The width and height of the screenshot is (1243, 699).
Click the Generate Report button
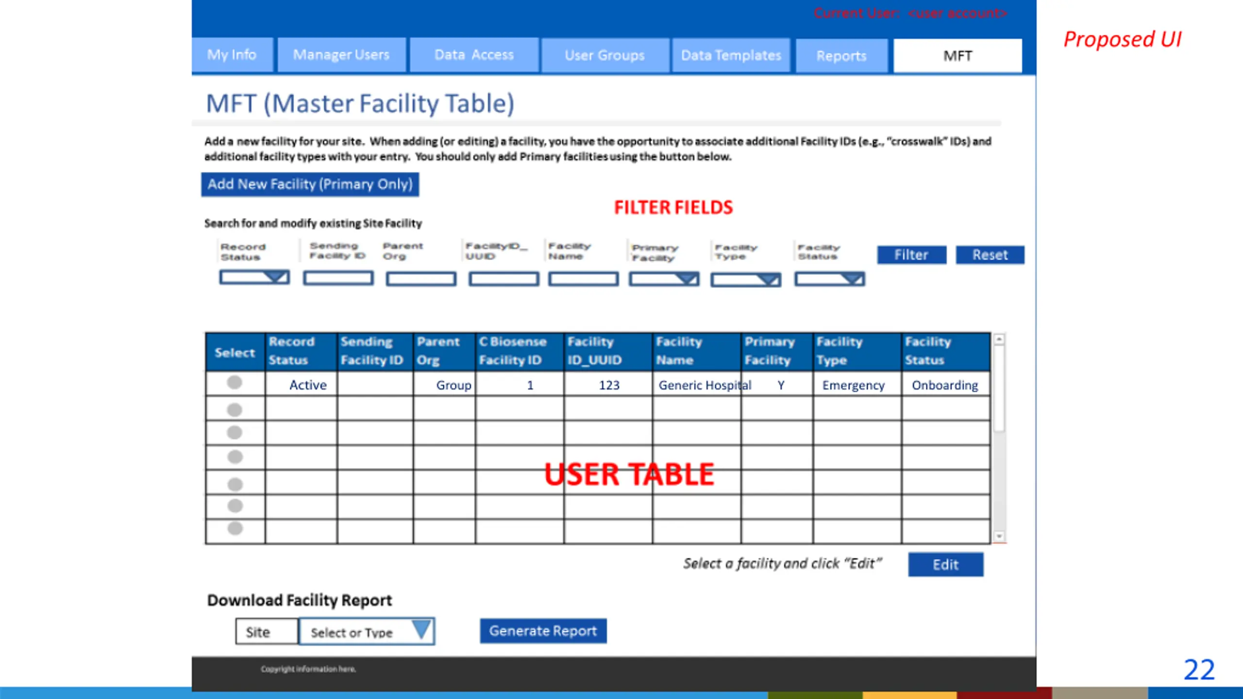pos(543,631)
